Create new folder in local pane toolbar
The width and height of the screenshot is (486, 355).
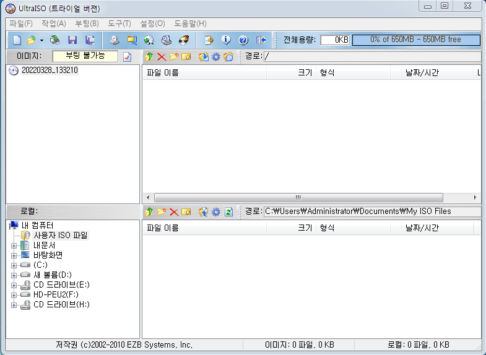[x=162, y=212]
